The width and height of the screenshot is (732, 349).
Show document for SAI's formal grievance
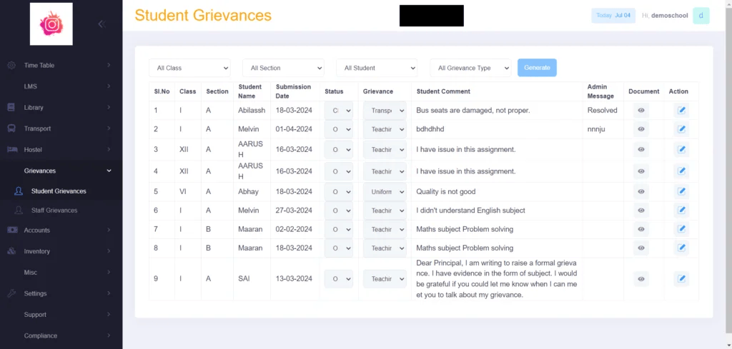[x=641, y=279]
